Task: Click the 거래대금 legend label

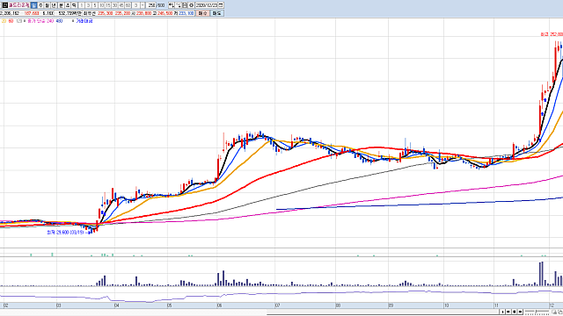Action: 84,21
